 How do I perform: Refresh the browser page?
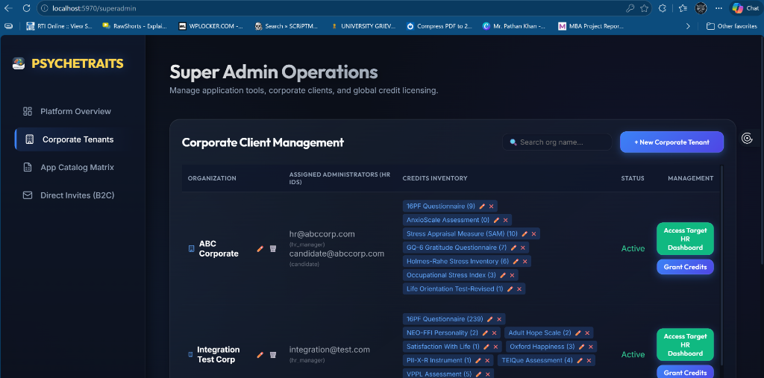(x=26, y=8)
